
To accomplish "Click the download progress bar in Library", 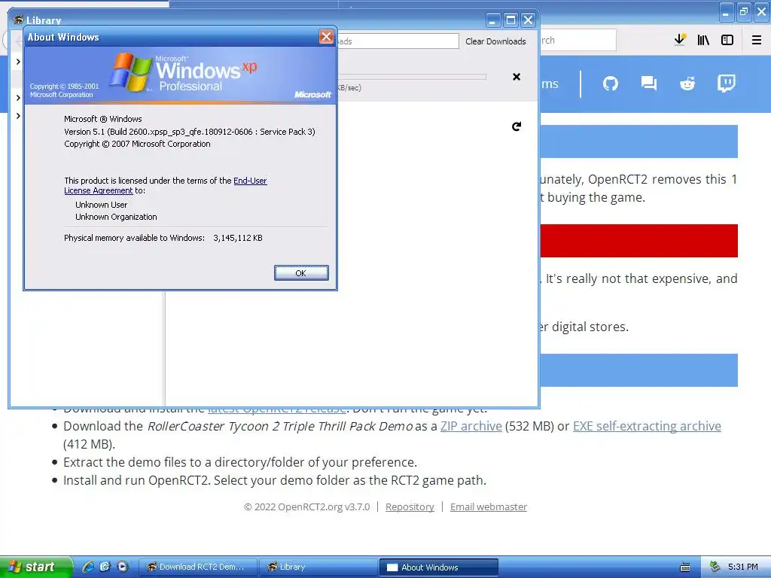I will click(x=412, y=77).
